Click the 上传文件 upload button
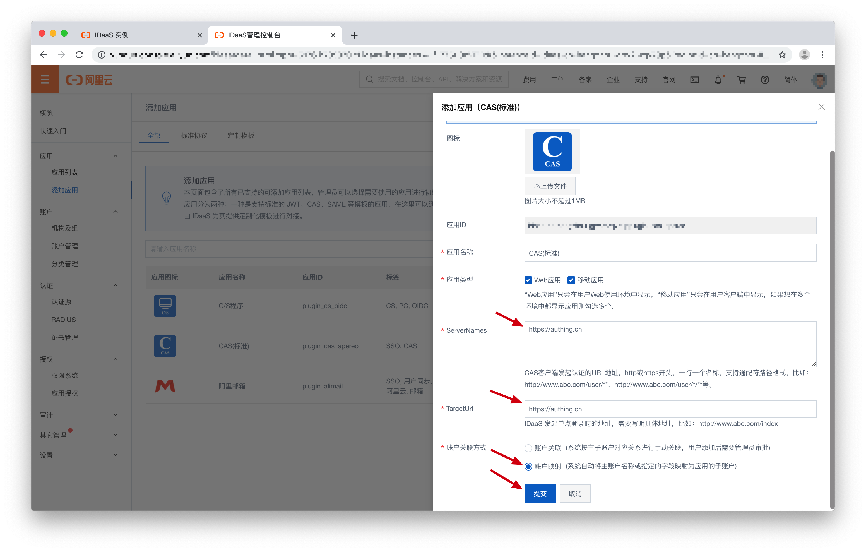 click(550, 186)
